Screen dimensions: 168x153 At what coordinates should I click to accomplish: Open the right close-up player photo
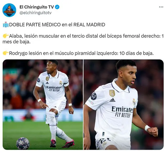coord(124,105)
